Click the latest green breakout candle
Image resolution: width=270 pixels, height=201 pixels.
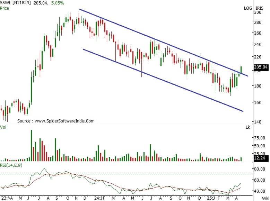(241, 69)
